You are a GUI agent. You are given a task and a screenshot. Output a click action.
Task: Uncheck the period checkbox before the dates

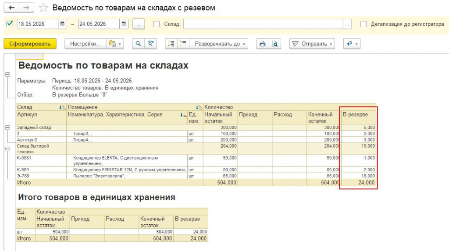pos(10,24)
